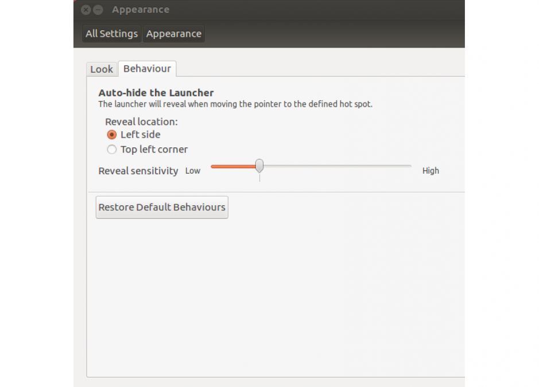This screenshot has height=387, width=539.
Task: Choose Top left corner reveal location
Action: pyautogui.click(x=112, y=150)
